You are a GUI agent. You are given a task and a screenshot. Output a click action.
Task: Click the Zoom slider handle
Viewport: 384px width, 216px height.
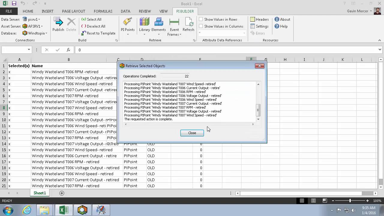pyautogui.click(x=350, y=200)
